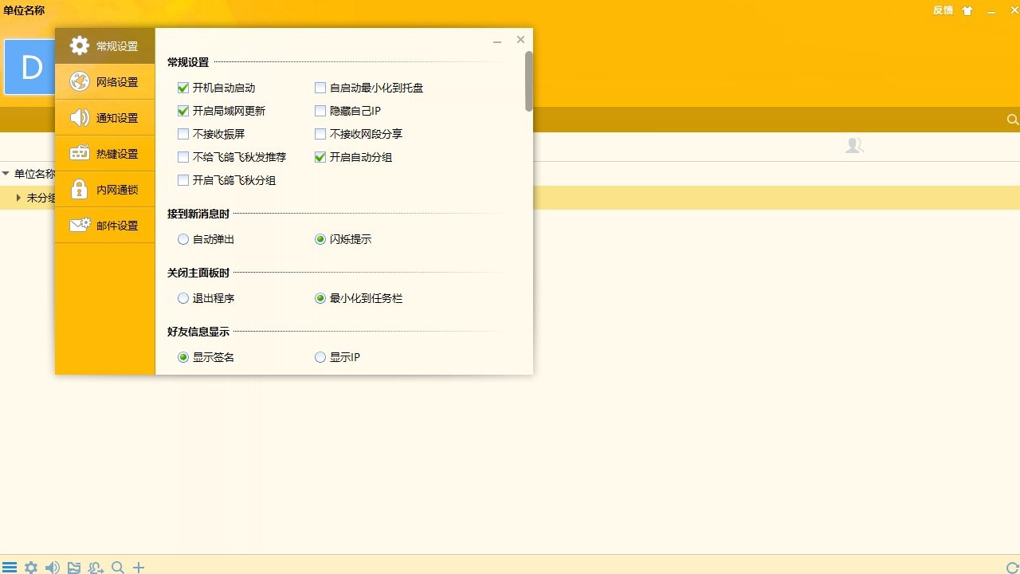Screen dimensions: 1020x574
Task: Open 热键设置 hotkey settings
Action: pos(104,153)
